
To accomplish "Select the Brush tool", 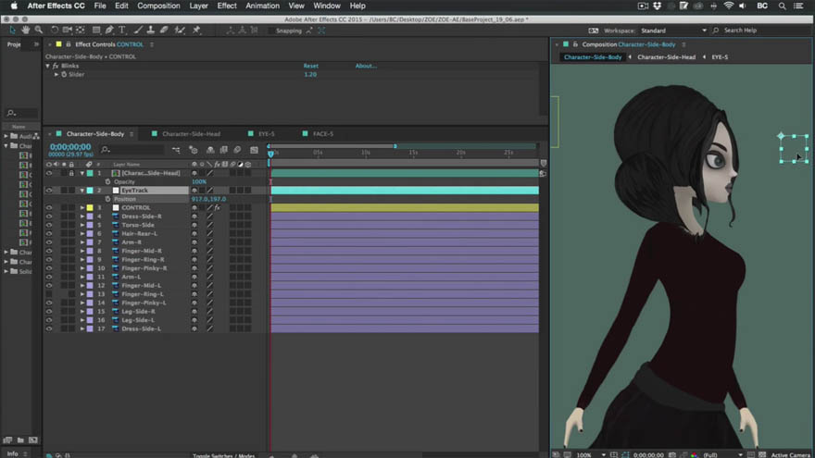I will (138, 31).
